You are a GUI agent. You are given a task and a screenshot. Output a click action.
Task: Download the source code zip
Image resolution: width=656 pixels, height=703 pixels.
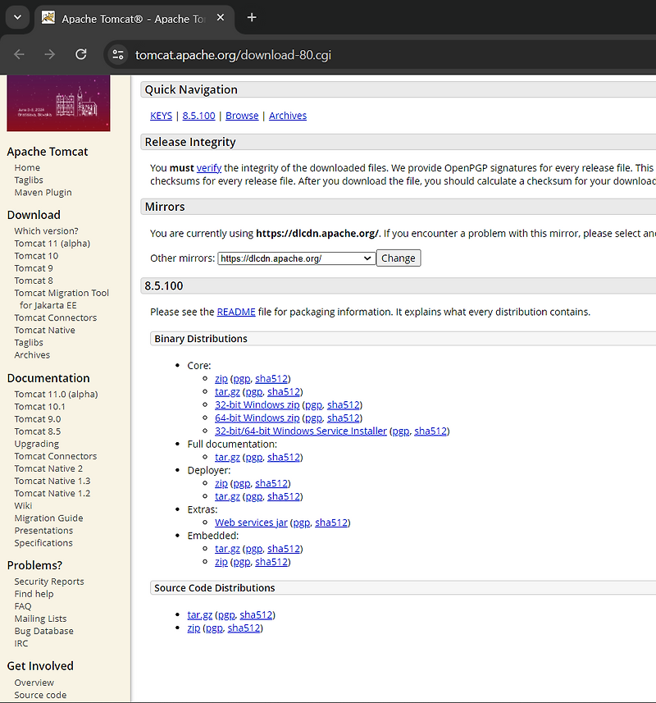point(194,628)
